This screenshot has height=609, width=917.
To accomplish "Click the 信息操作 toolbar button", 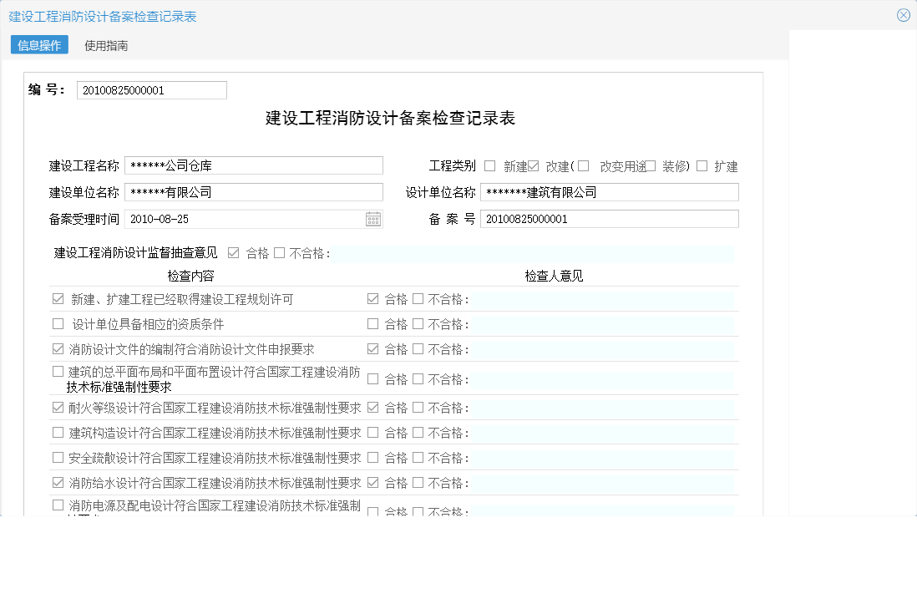I will [37, 45].
